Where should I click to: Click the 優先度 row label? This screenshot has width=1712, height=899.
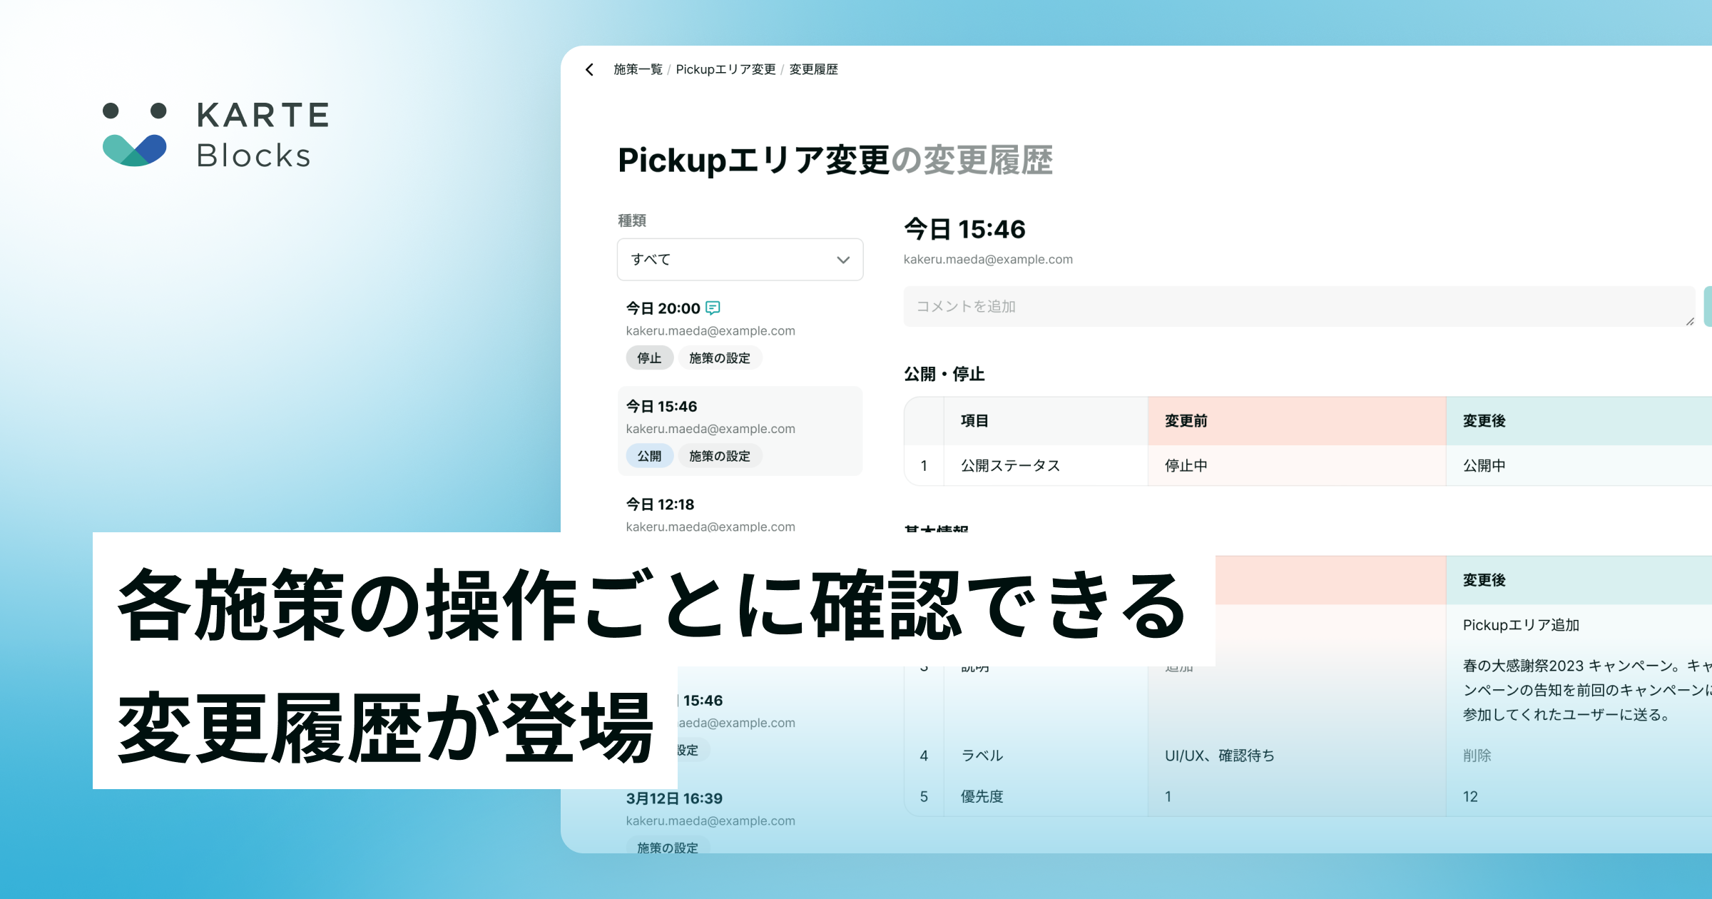point(982,796)
